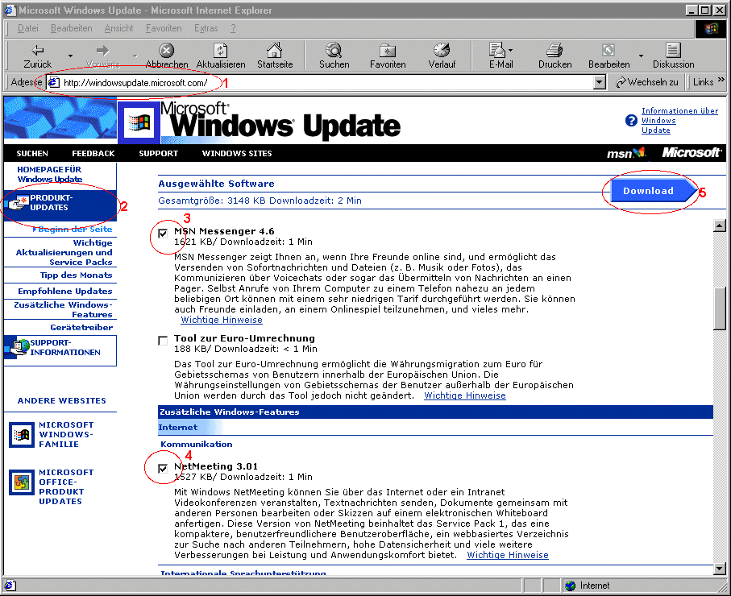
Task: Check the Tool zur Euro-Umrechnung checkbox
Action: click(164, 341)
